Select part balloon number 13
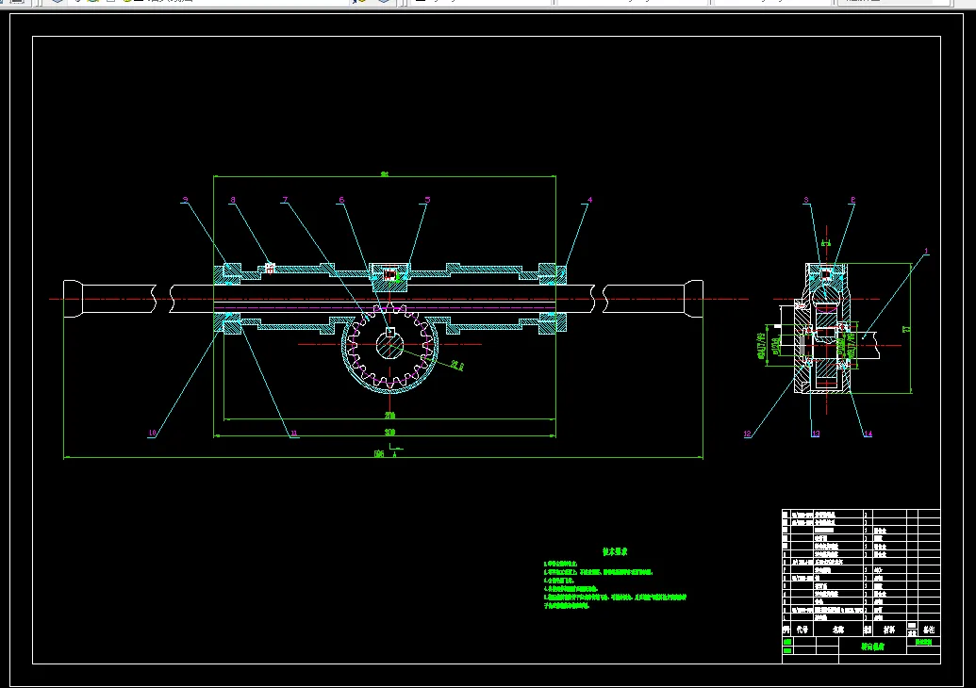 pyautogui.click(x=816, y=434)
